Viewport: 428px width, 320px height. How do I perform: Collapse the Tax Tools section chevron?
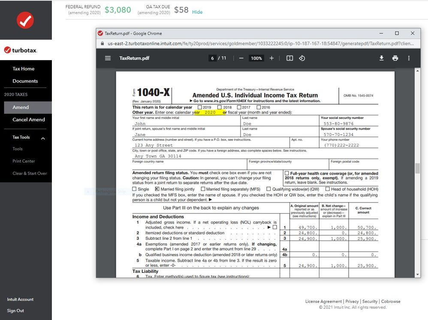[x=43, y=139]
